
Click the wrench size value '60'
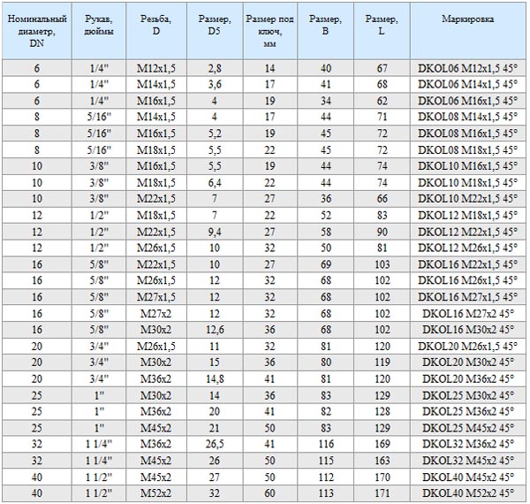pos(269,493)
